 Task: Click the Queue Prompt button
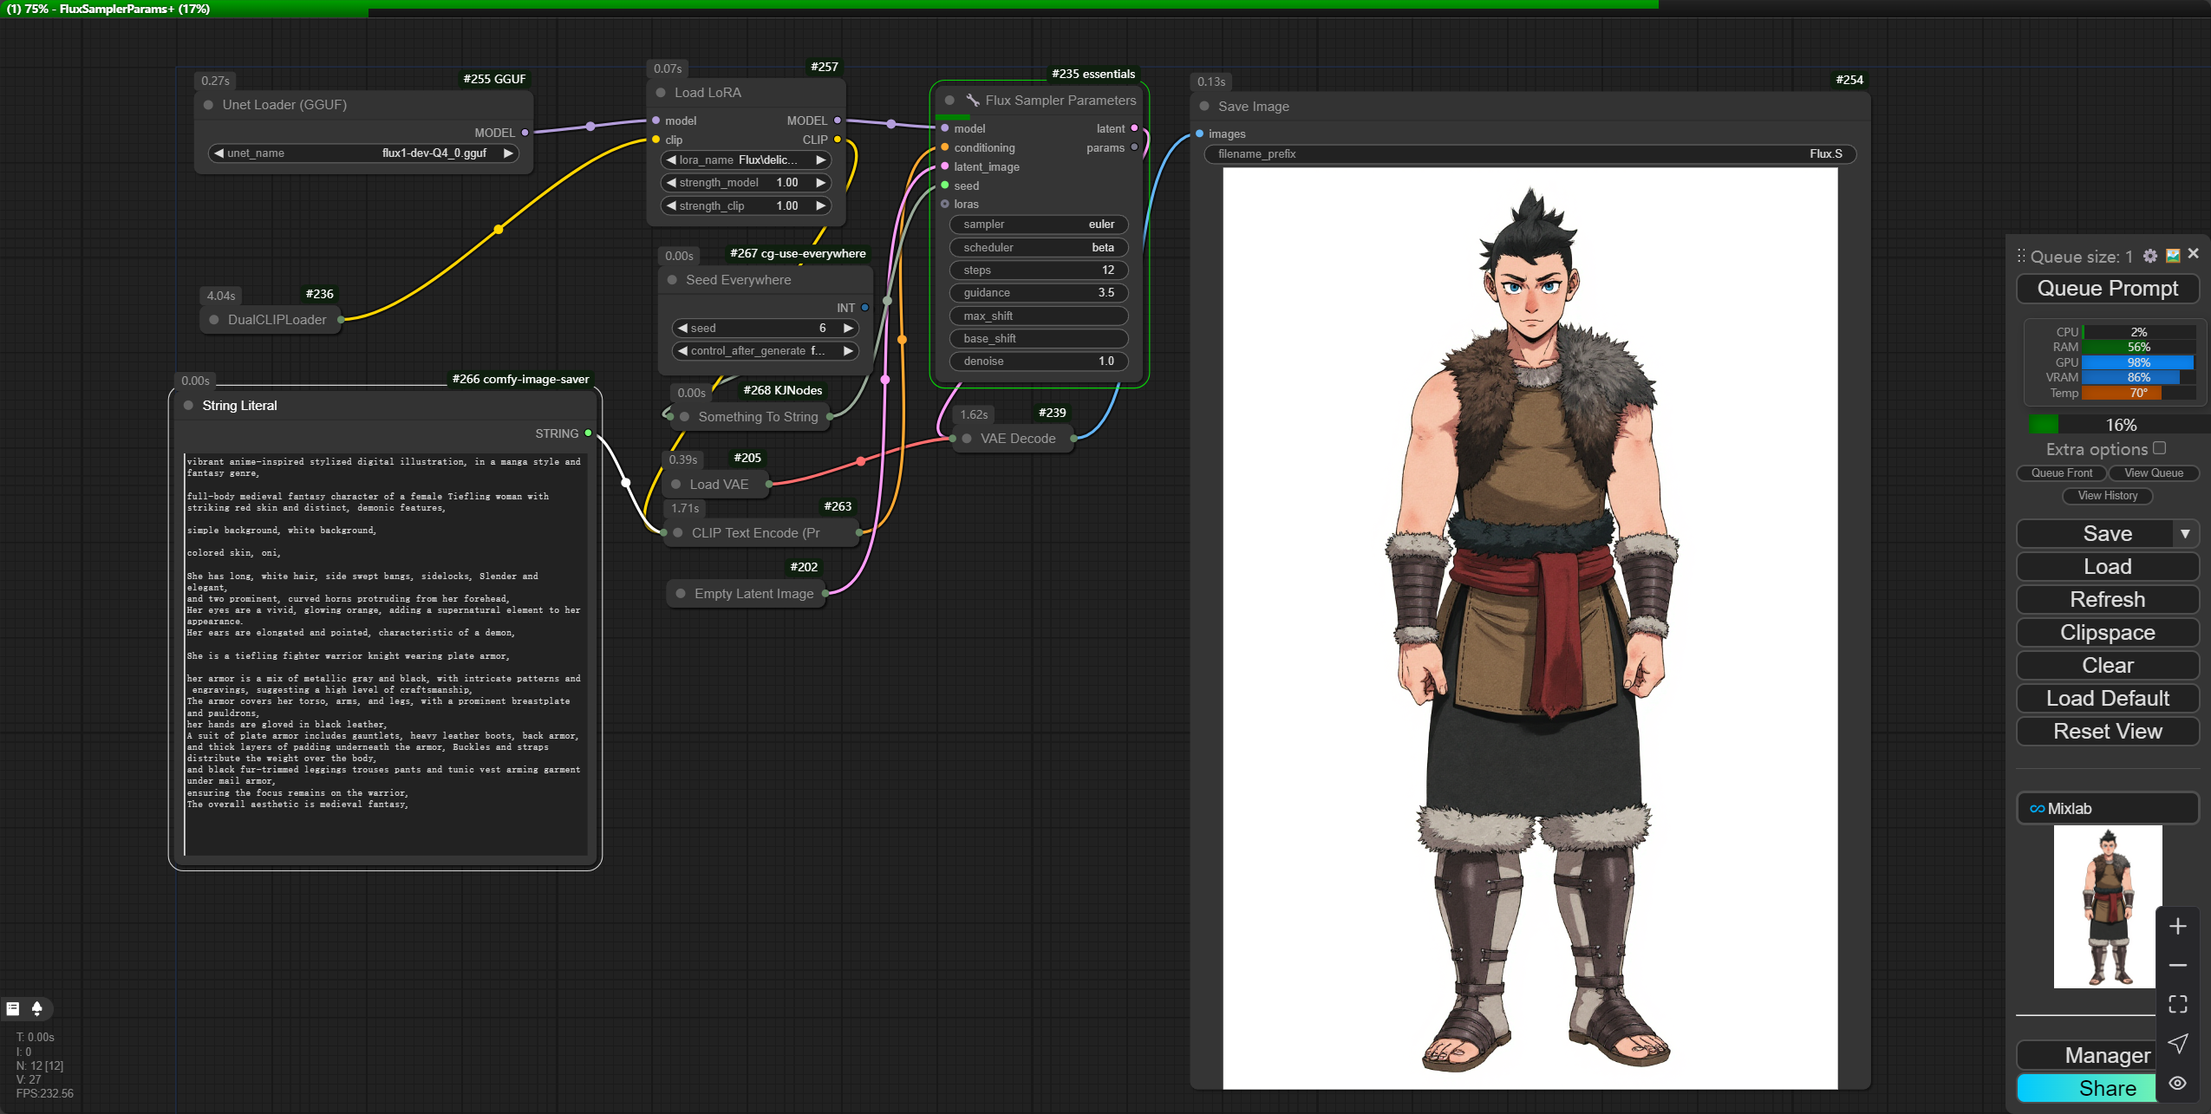click(x=2107, y=289)
